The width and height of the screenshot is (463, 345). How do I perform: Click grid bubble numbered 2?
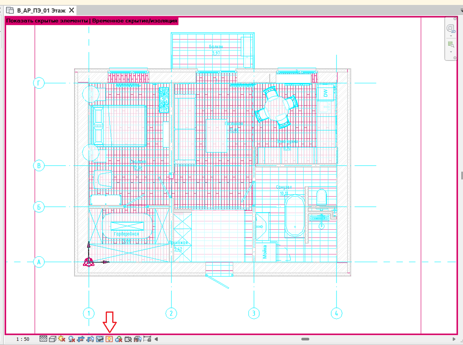pos(171,313)
